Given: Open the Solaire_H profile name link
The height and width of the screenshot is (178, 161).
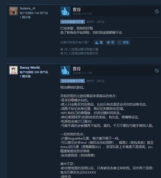Looking at the screenshot, I should (x=27, y=8).
